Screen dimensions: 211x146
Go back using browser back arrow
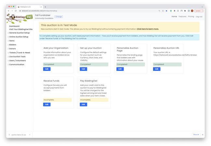(8, 11)
